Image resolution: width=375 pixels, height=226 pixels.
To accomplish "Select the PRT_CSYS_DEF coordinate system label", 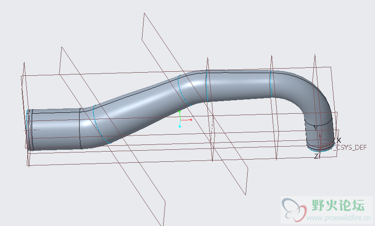I will click(x=344, y=148).
